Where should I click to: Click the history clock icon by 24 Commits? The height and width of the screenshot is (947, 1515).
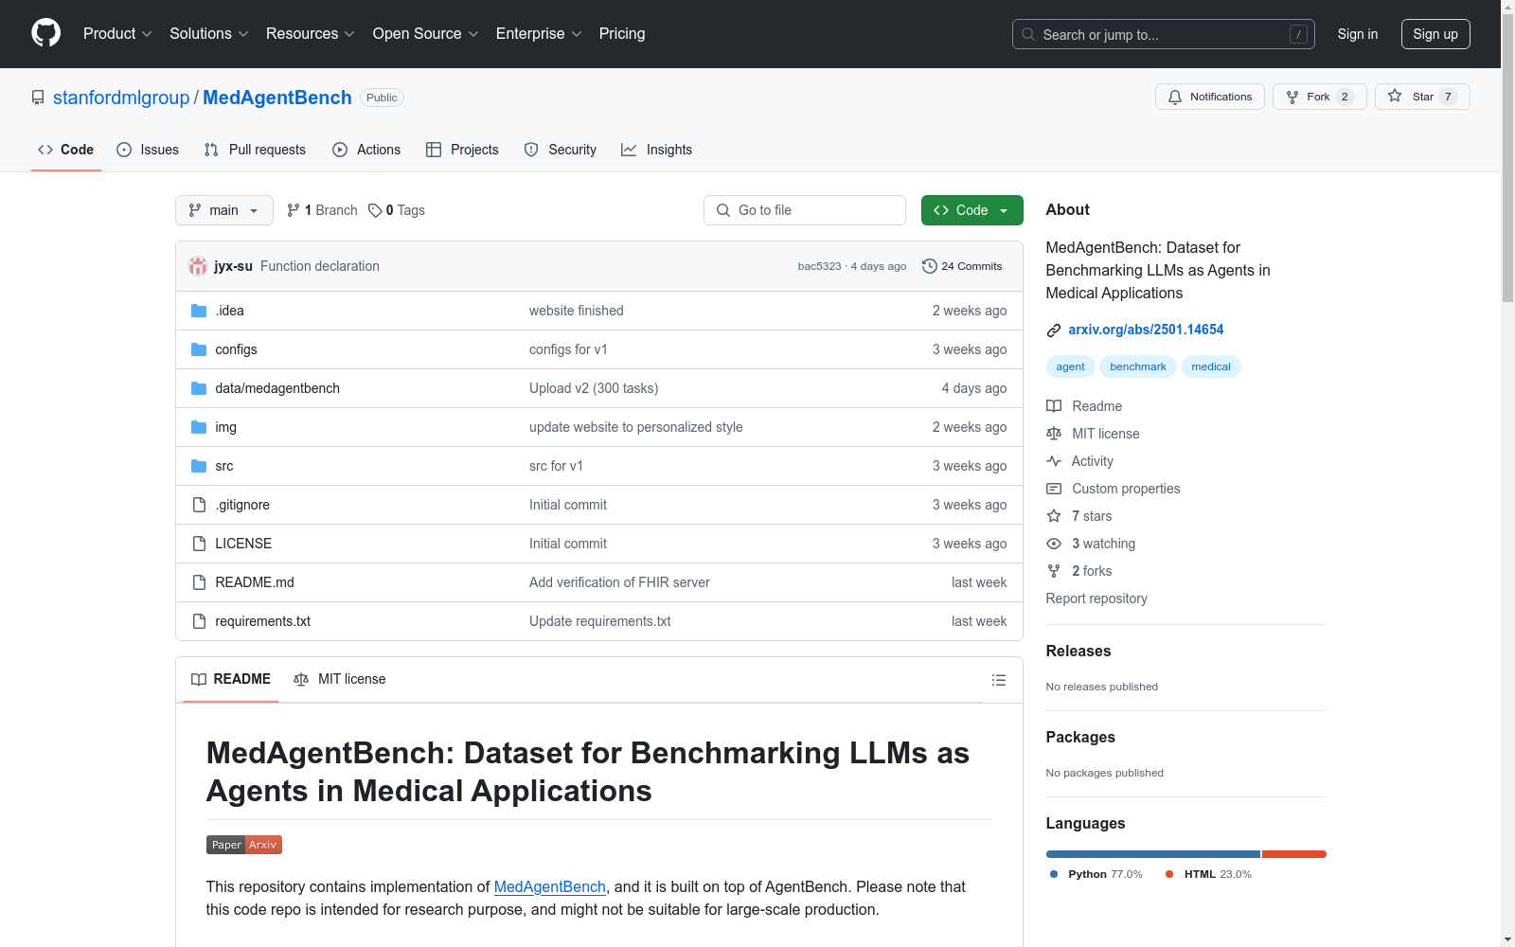(930, 266)
